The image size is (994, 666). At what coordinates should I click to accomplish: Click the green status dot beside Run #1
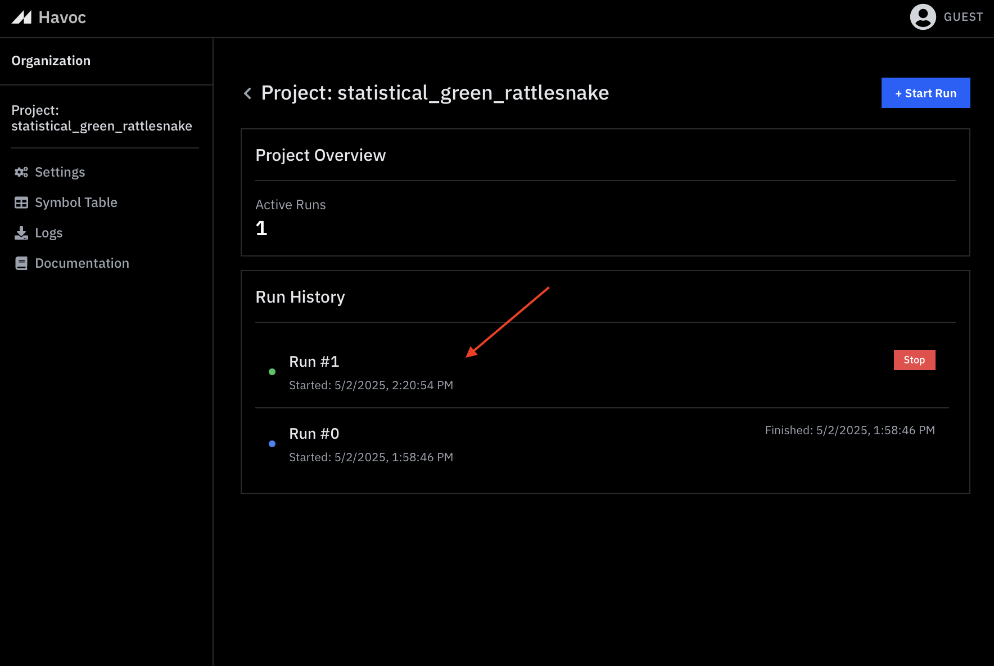pyautogui.click(x=272, y=371)
